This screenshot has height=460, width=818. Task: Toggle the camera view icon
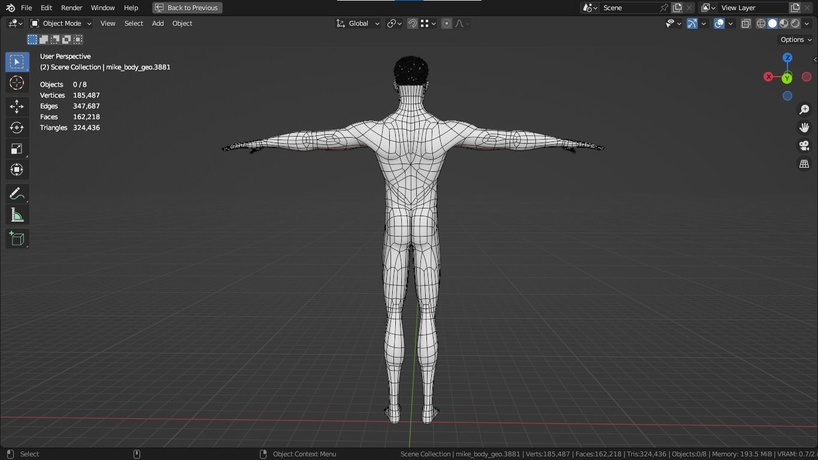(804, 146)
